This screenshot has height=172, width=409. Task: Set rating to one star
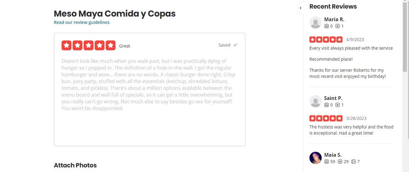(x=67, y=45)
